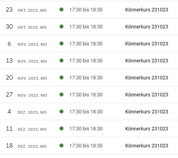Select date number 20 in Nov. 2023
Screen dimensions: 178x158
[x=9, y=78]
